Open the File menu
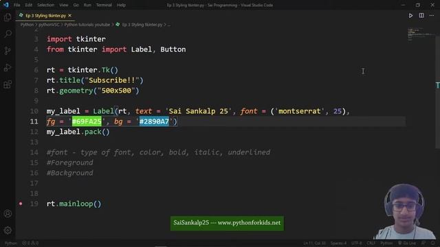 pyautogui.click(x=16, y=5)
